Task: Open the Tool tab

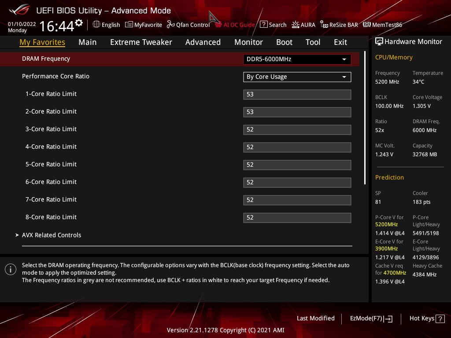Action: click(313, 42)
